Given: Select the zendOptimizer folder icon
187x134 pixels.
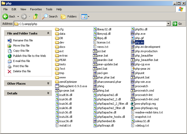Looking at the screenshot, I should 57,82.
